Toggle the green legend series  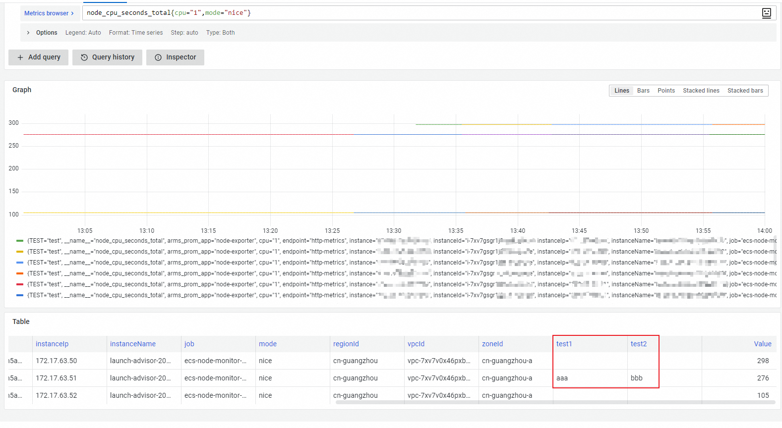pyautogui.click(x=20, y=241)
